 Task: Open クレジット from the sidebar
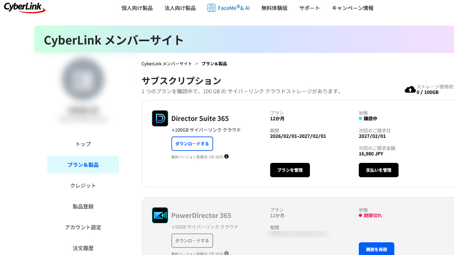83,185
